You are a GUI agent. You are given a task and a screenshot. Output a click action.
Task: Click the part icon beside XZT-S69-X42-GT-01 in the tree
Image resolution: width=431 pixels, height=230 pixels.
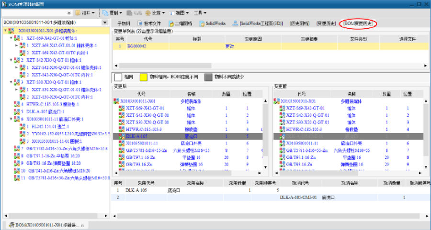tap(17, 38)
